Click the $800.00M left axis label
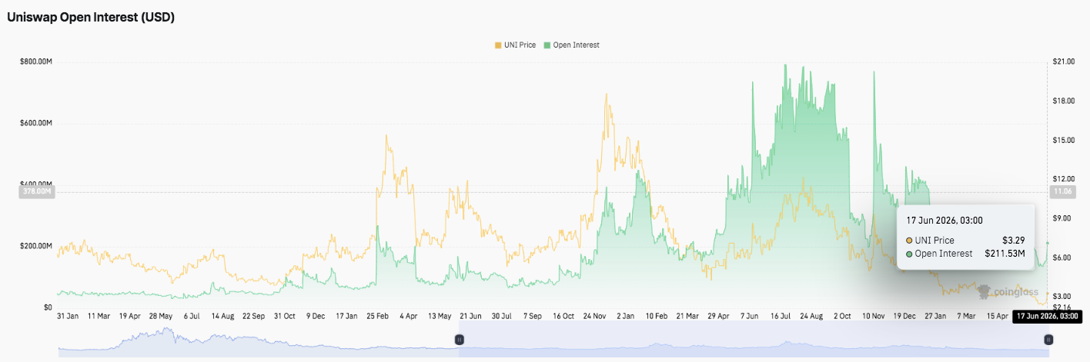 click(35, 61)
